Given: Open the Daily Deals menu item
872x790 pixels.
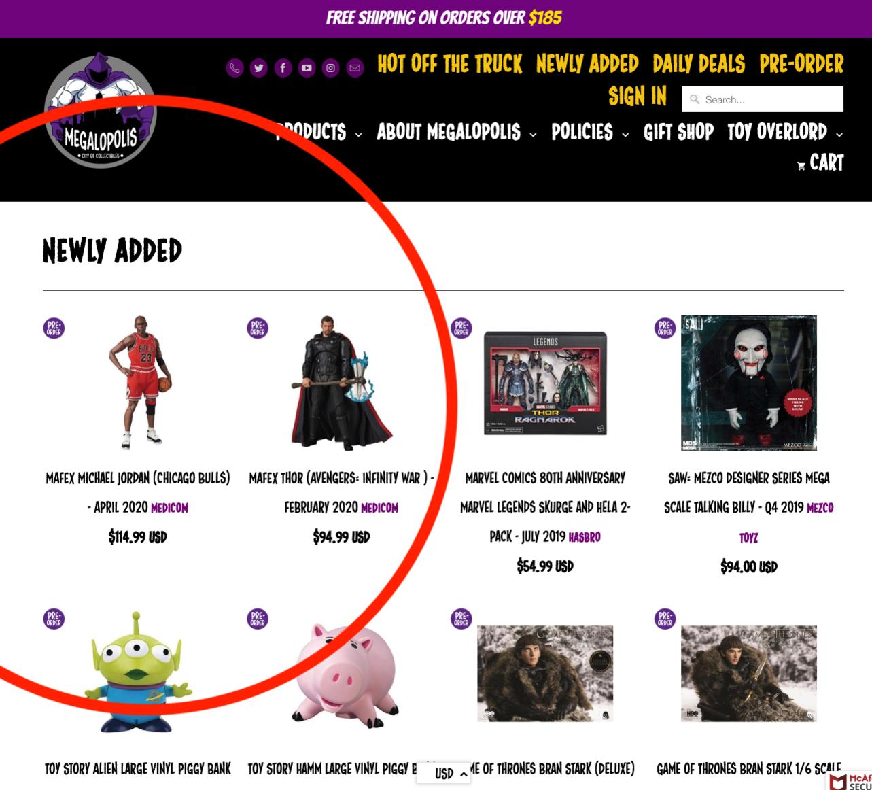Looking at the screenshot, I should pyautogui.click(x=699, y=64).
